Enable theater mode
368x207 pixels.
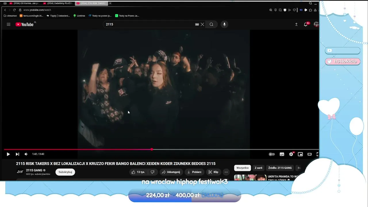(310, 154)
